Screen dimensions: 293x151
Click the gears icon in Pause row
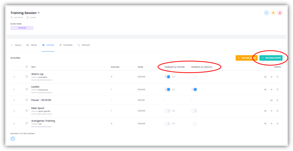(x=271, y=100)
